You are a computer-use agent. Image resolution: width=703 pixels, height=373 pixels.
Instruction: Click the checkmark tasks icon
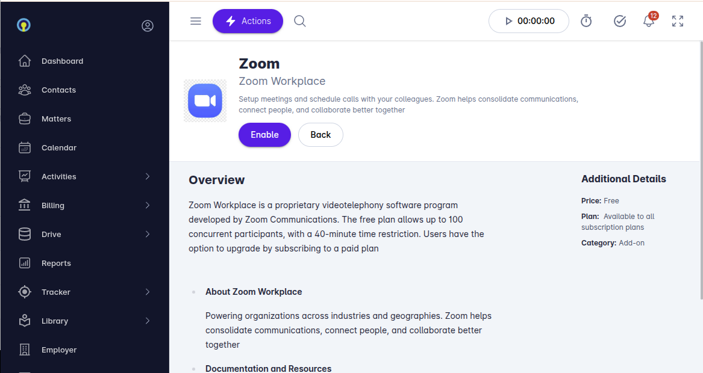click(619, 21)
